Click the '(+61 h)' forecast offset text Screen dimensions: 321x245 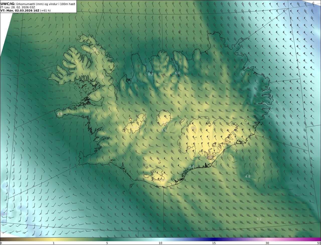(x=45, y=11)
